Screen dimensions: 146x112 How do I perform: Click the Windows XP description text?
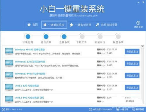48,54
